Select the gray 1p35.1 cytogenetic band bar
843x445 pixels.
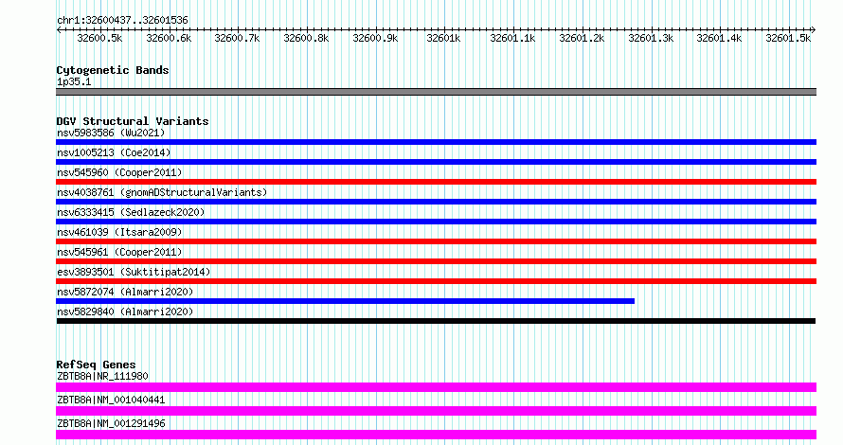pos(436,92)
